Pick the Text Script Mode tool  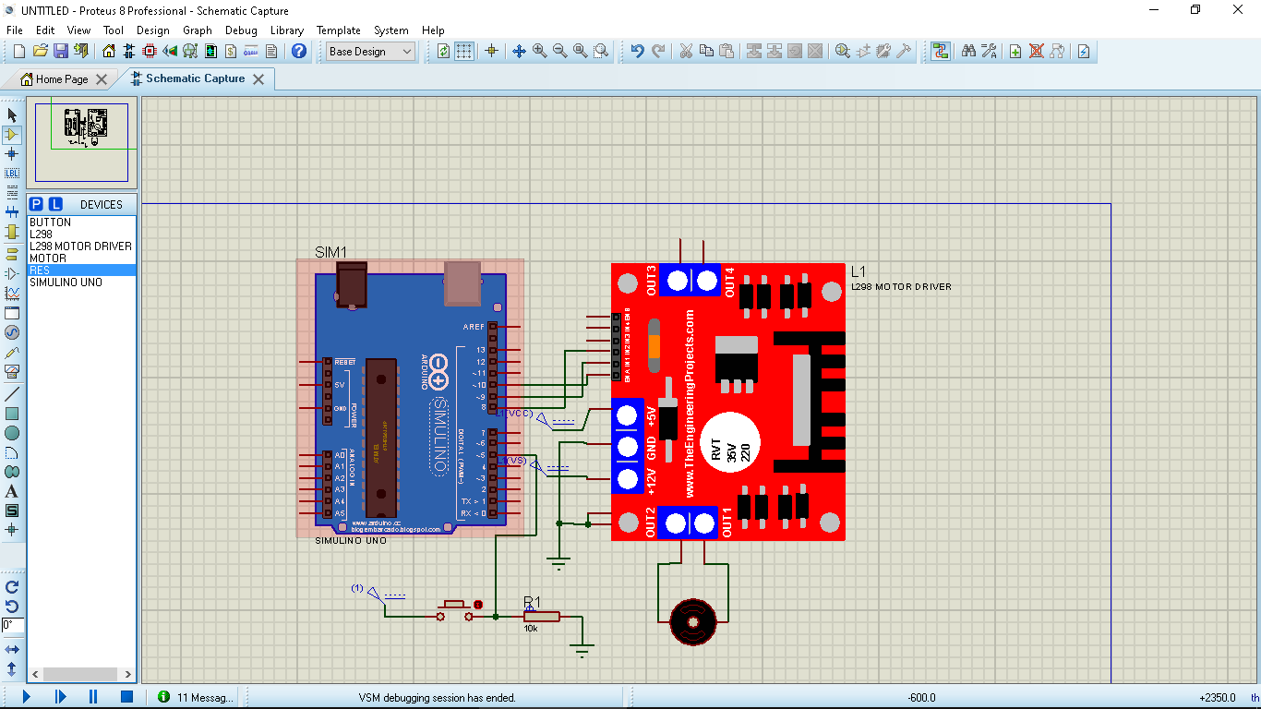click(12, 193)
